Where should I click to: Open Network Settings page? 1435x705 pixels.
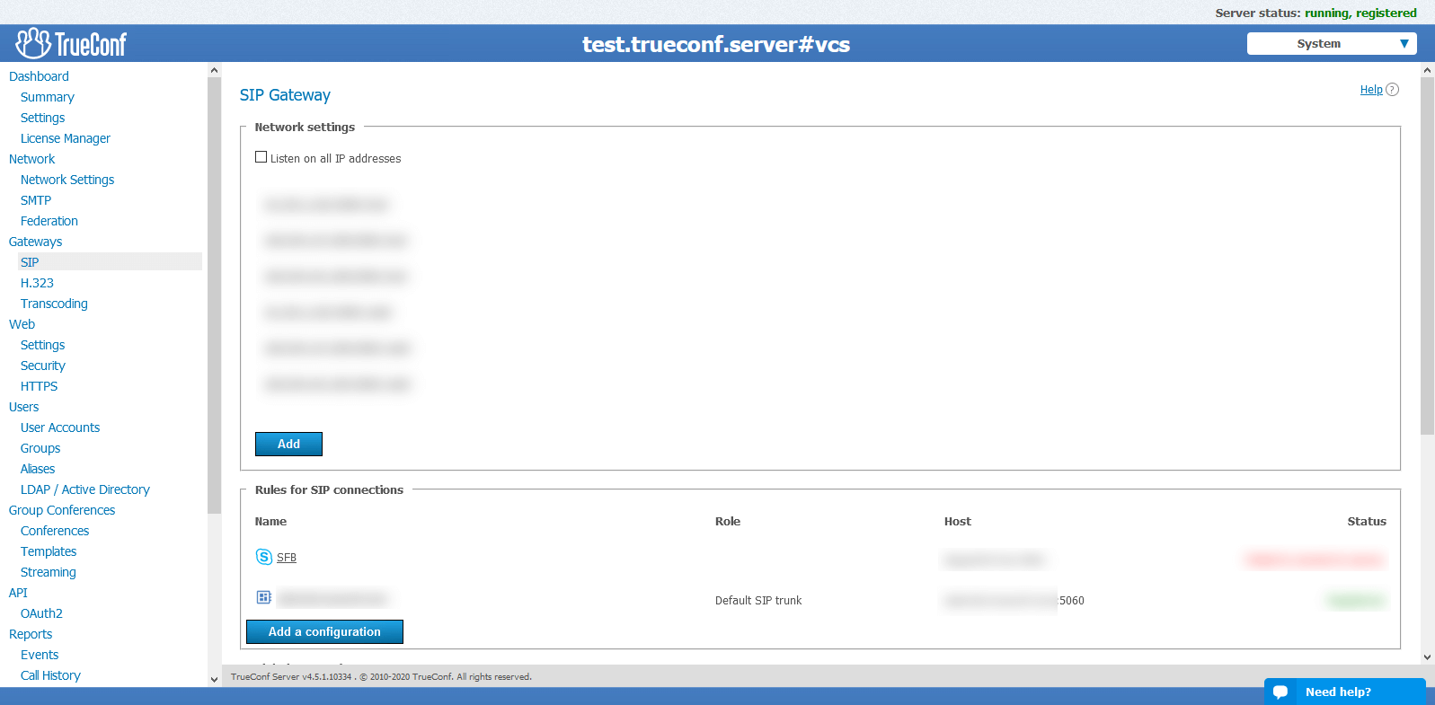click(x=67, y=180)
